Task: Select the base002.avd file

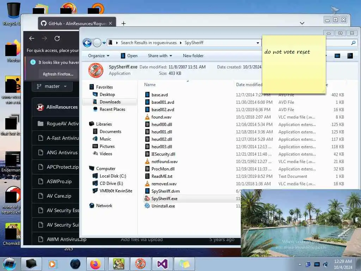Action: (x=163, y=109)
